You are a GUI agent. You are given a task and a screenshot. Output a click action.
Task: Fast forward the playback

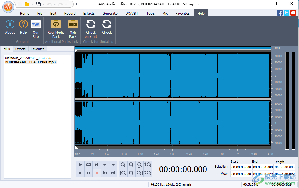click(113, 164)
